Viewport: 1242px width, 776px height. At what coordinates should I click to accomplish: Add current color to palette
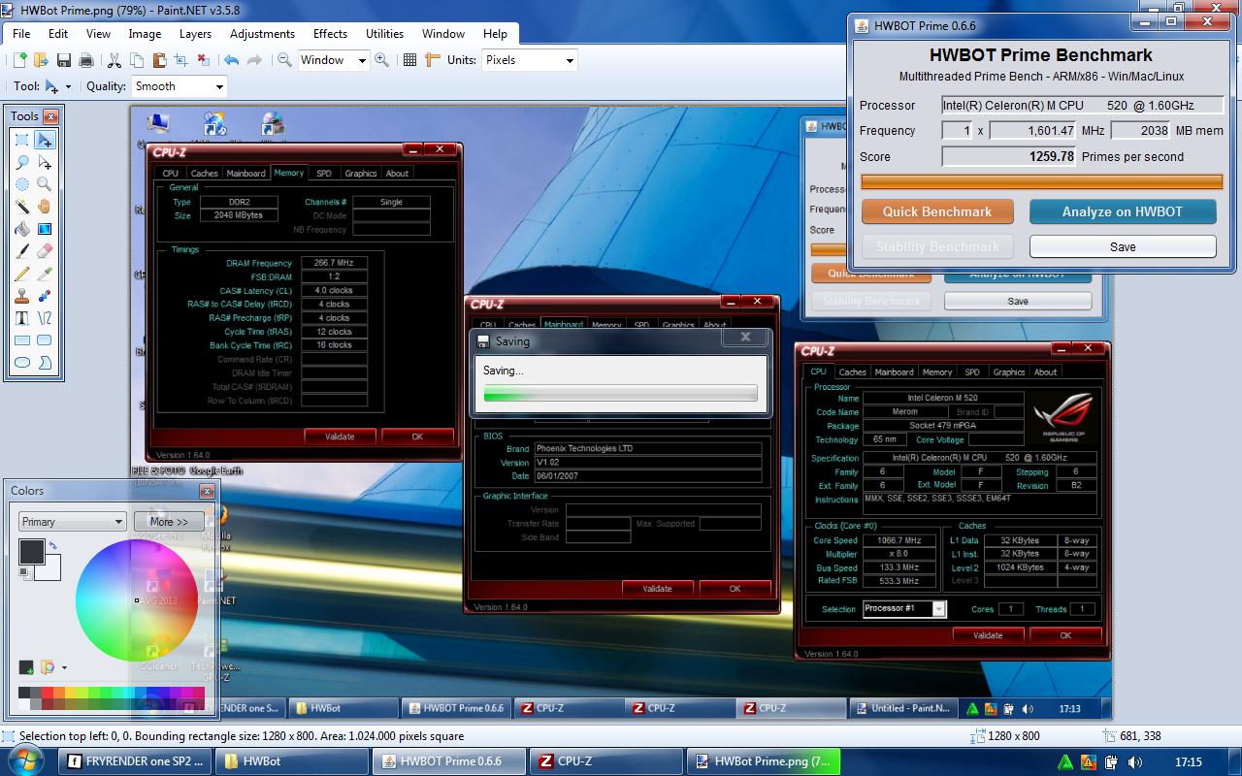click(x=26, y=667)
